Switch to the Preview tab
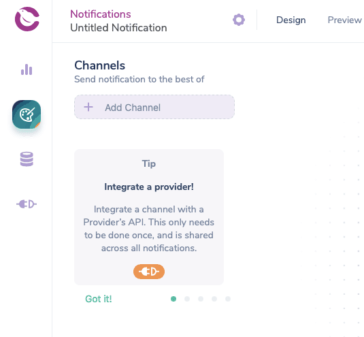The image size is (364, 337). (x=345, y=20)
